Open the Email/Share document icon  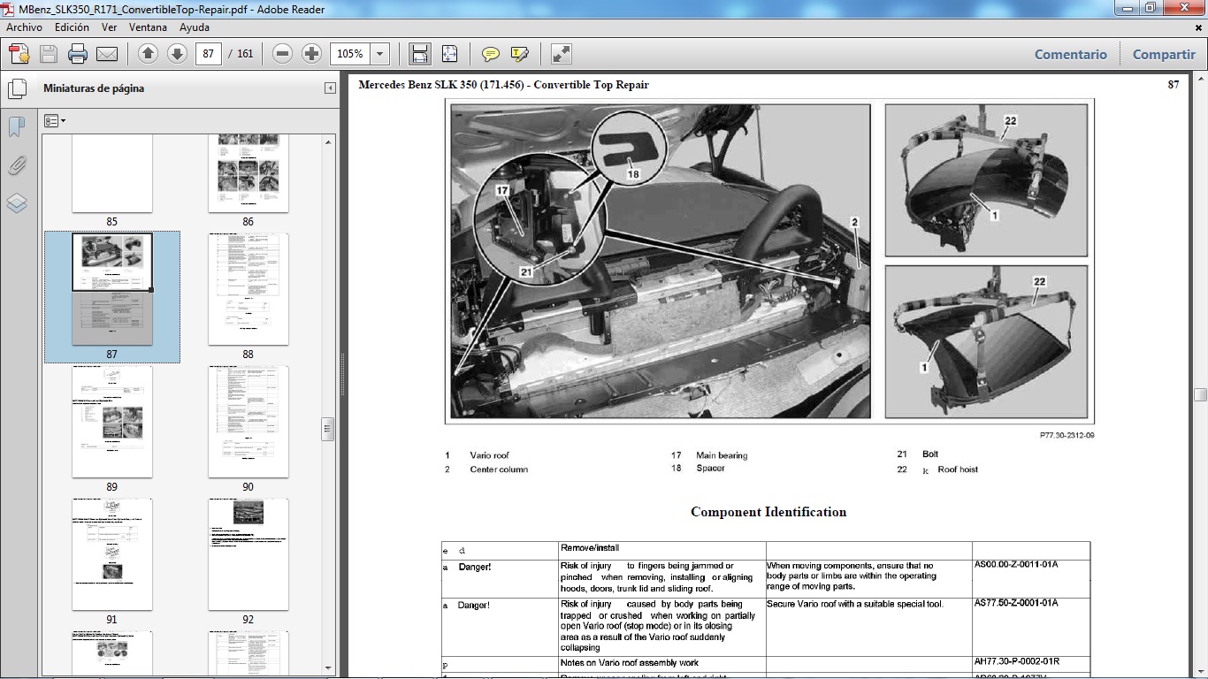[105, 53]
